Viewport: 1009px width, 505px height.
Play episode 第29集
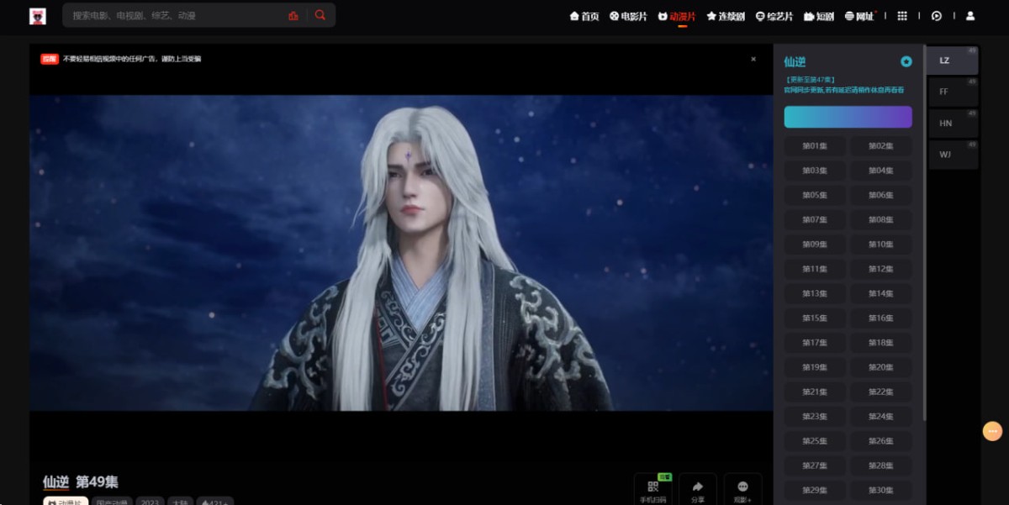(815, 490)
